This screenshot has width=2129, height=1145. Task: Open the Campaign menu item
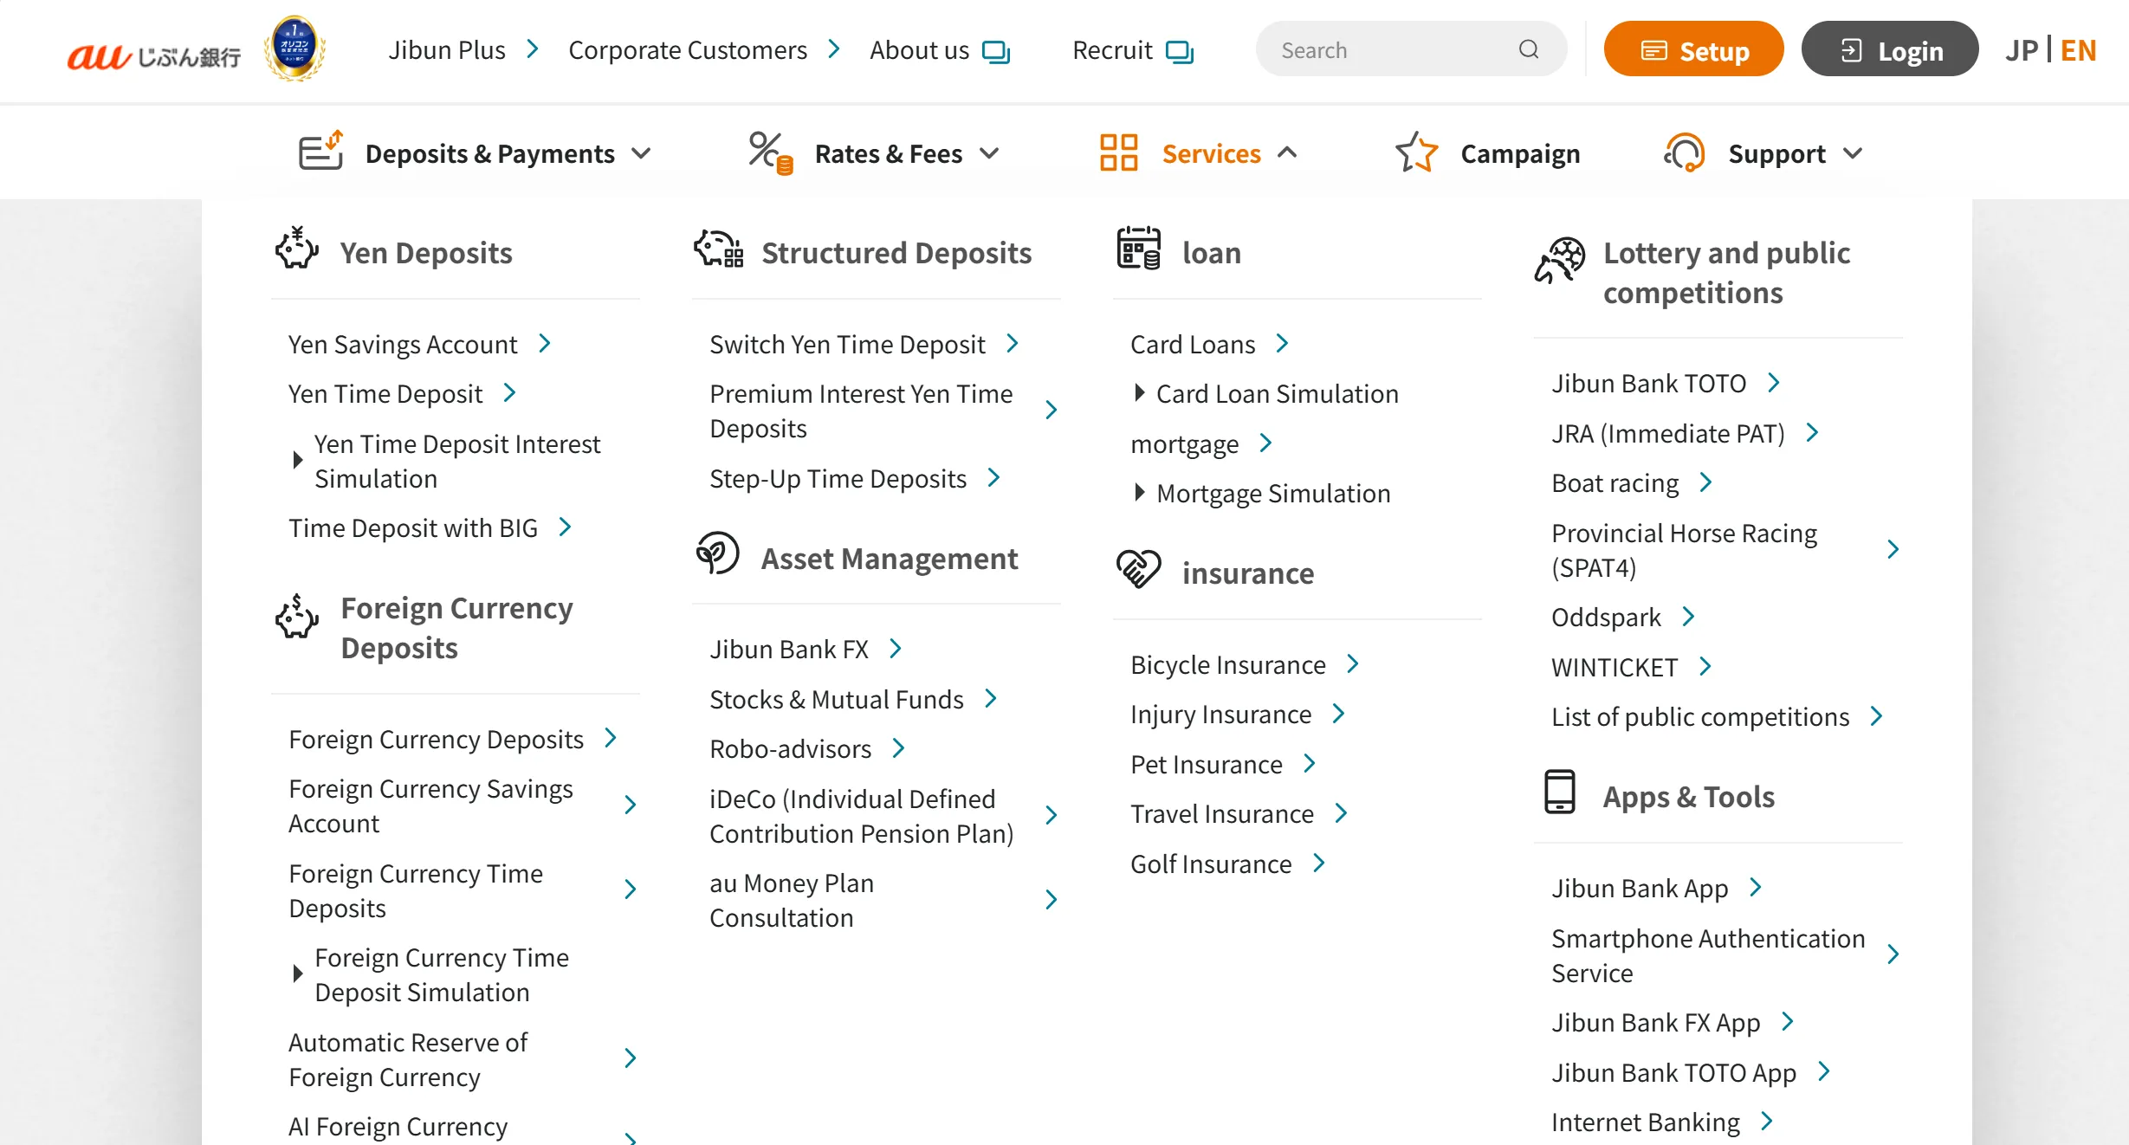[x=1520, y=153]
